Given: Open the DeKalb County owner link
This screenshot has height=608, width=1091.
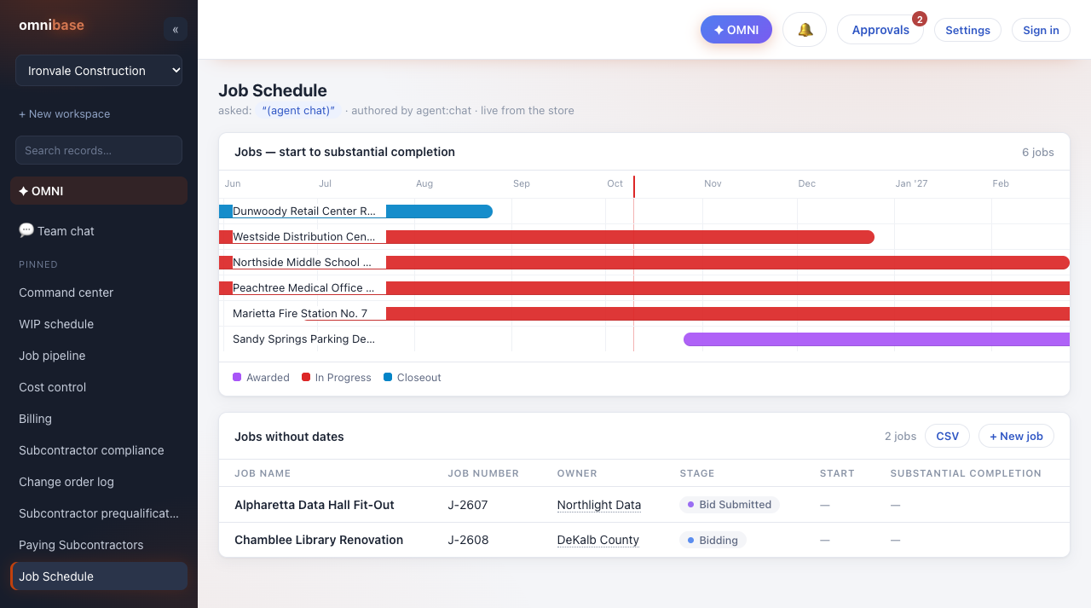Looking at the screenshot, I should (x=598, y=540).
